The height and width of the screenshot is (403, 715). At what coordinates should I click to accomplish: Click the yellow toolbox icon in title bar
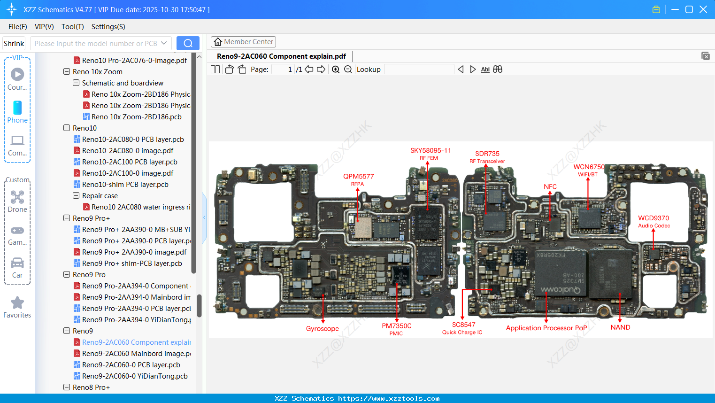656,9
